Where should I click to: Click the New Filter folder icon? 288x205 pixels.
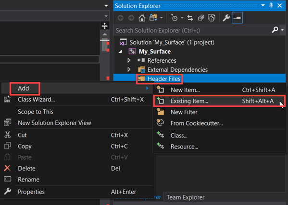pos(160,112)
